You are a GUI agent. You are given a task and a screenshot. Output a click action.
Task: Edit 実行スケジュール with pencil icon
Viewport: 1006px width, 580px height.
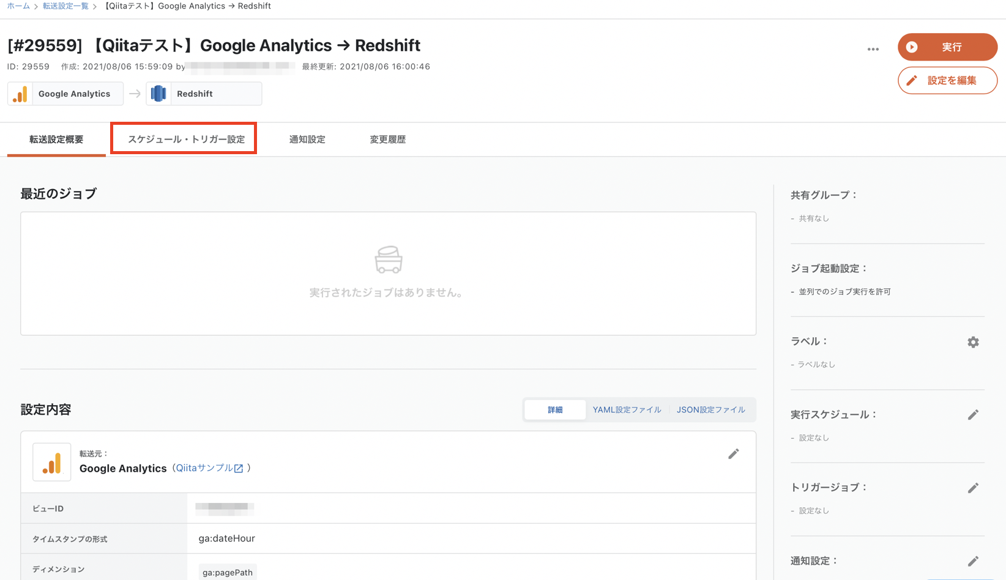973,415
